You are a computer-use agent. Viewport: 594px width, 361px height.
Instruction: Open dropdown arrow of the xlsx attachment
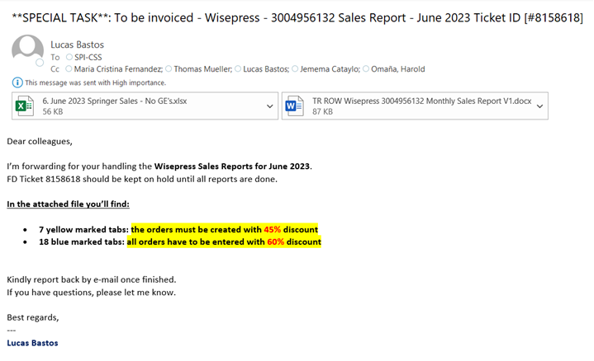click(x=269, y=106)
